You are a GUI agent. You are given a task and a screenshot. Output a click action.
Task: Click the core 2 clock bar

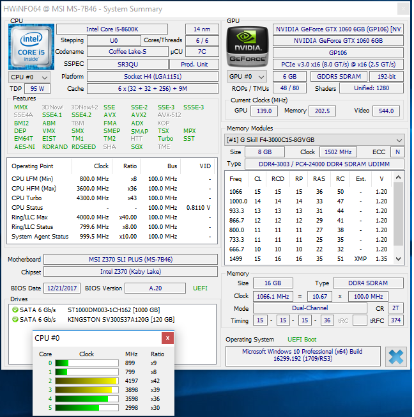click(87, 381)
